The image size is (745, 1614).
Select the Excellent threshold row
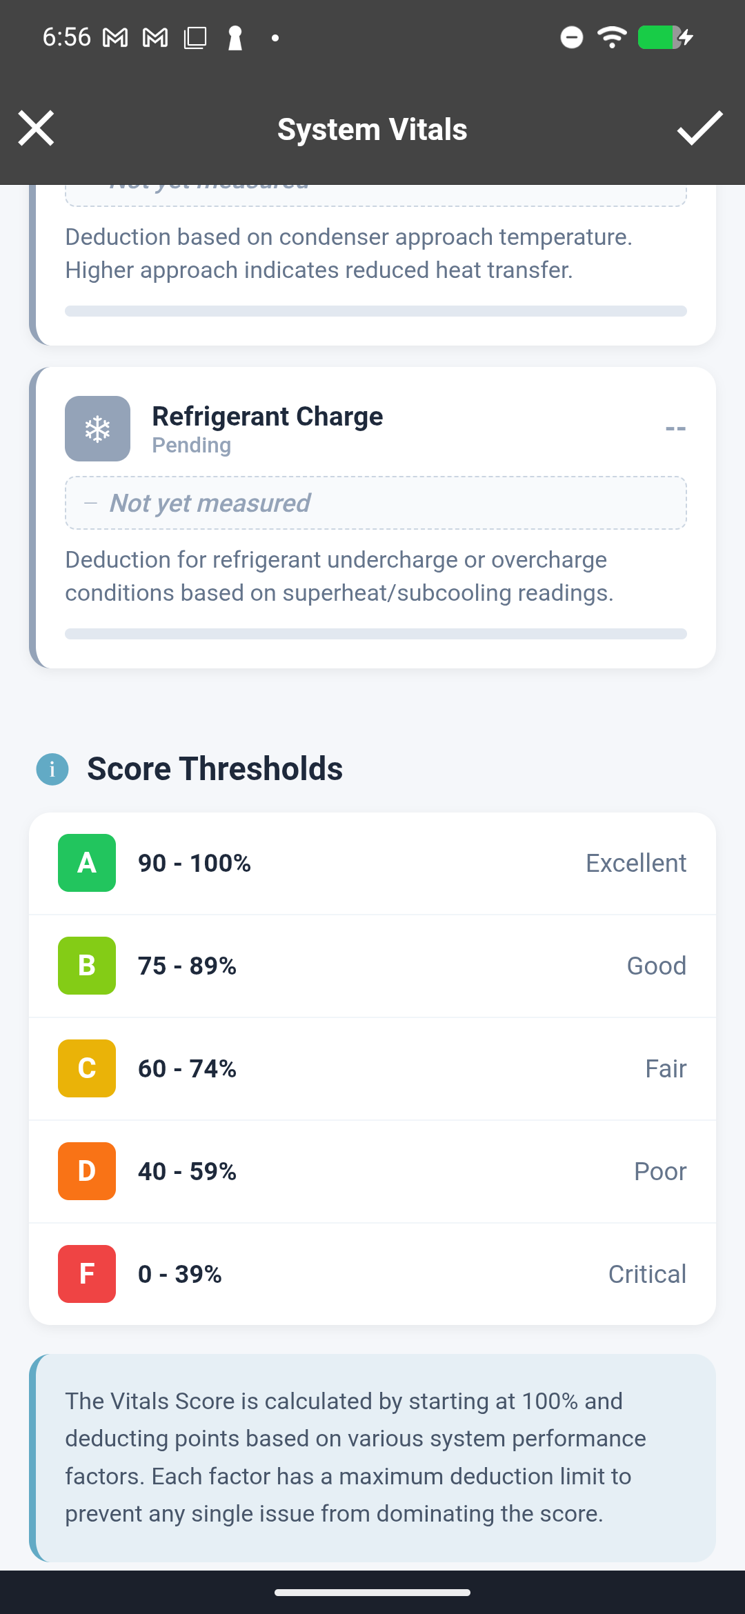(372, 862)
